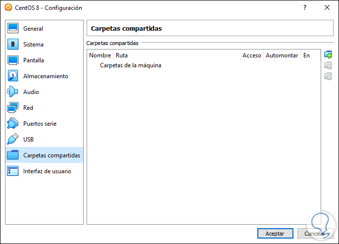
Task: Click the Sistema chip icon
Action: tap(13, 45)
